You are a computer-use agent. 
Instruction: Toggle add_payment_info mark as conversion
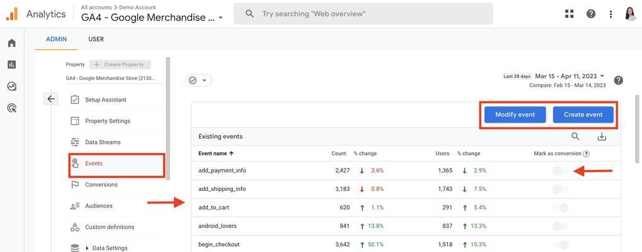point(560,171)
